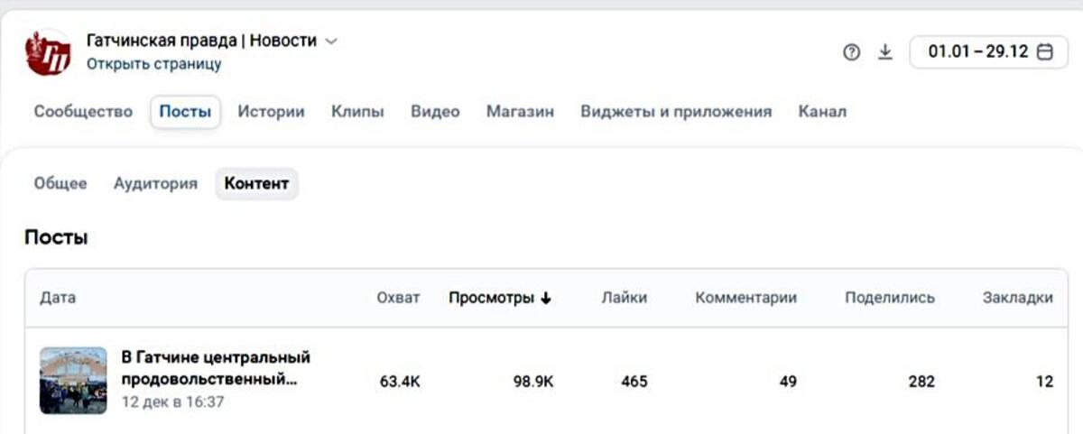
Task: Open the Истории tab
Action: [x=271, y=112]
